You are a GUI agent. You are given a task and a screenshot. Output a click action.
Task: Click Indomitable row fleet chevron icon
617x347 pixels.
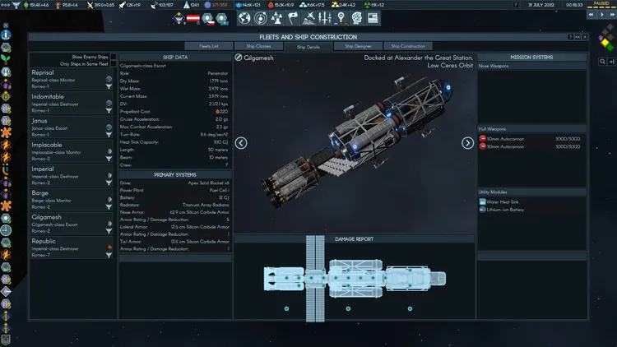(x=109, y=110)
